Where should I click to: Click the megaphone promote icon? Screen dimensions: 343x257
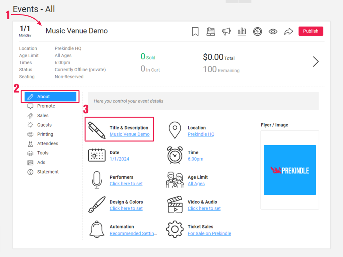pyautogui.click(x=226, y=31)
